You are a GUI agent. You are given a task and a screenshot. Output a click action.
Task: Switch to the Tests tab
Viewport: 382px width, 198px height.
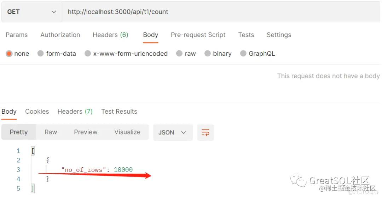[x=246, y=35]
